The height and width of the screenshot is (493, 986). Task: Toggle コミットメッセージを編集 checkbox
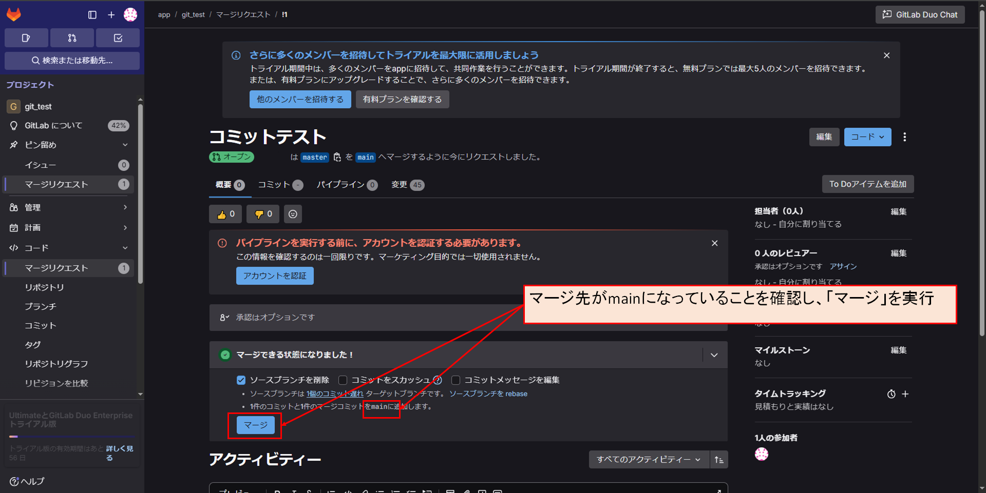pos(456,380)
